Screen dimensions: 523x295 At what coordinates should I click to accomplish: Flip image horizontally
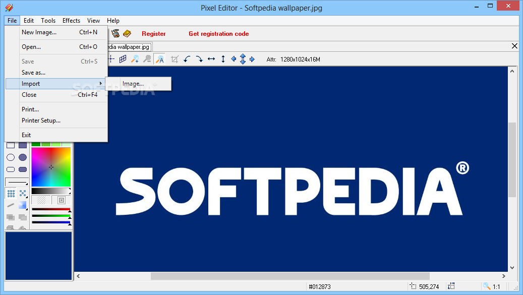point(211,60)
